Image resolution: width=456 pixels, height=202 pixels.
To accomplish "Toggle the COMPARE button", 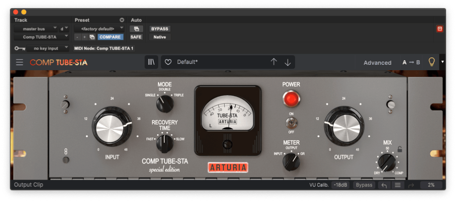I will (x=110, y=37).
